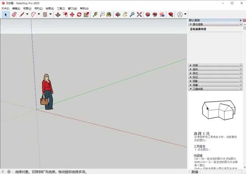Viewport: 246px width, 174px height.
Task: Select the Text label tool
Action: [102, 15]
